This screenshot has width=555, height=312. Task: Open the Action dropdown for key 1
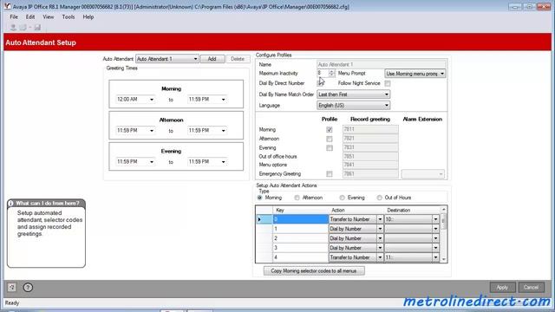380,229
